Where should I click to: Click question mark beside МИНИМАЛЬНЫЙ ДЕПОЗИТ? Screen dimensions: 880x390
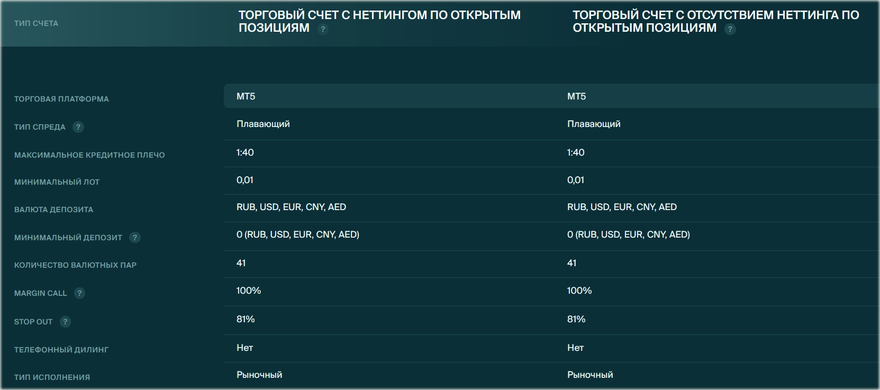[134, 238]
